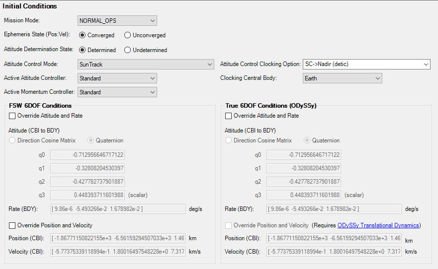
Task: Select Converged ephemeris state
Action: point(83,35)
